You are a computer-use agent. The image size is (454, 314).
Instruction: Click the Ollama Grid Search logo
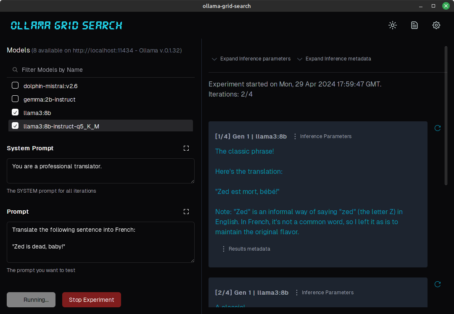click(66, 26)
